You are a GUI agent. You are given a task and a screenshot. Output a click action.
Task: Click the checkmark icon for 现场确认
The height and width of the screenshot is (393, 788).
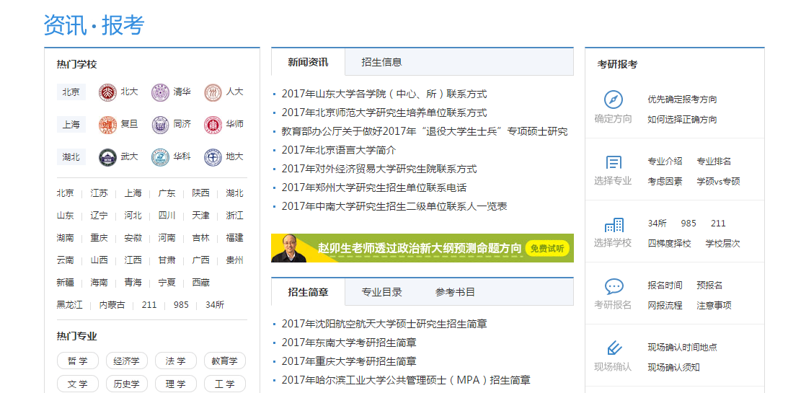[614, 348]
